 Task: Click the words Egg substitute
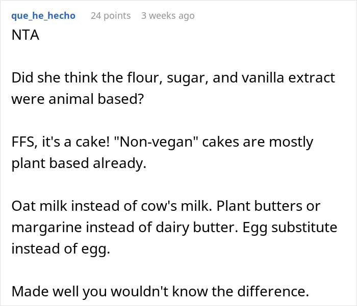tap(290, 228)
